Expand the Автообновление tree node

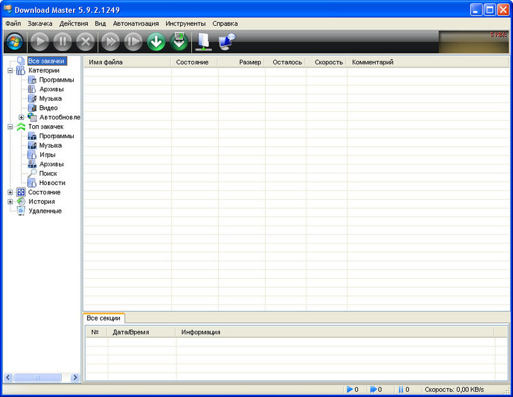click(21, 118)
